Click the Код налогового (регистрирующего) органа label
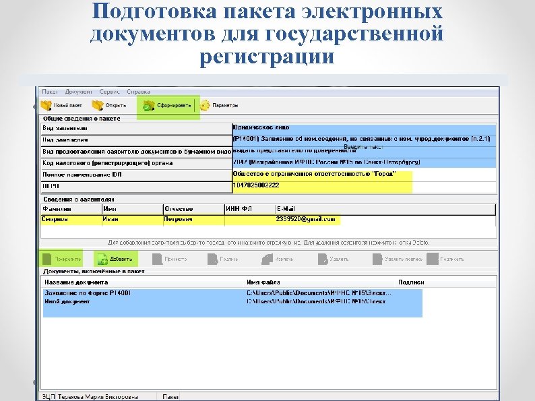The width and height of the screenshot is (535, 401). 108,163
